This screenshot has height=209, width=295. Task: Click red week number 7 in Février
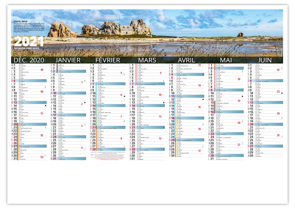tap(121, 117)
